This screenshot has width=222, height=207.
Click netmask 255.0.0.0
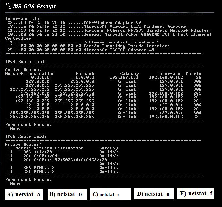pyautogui.click(x=82, y=81)
